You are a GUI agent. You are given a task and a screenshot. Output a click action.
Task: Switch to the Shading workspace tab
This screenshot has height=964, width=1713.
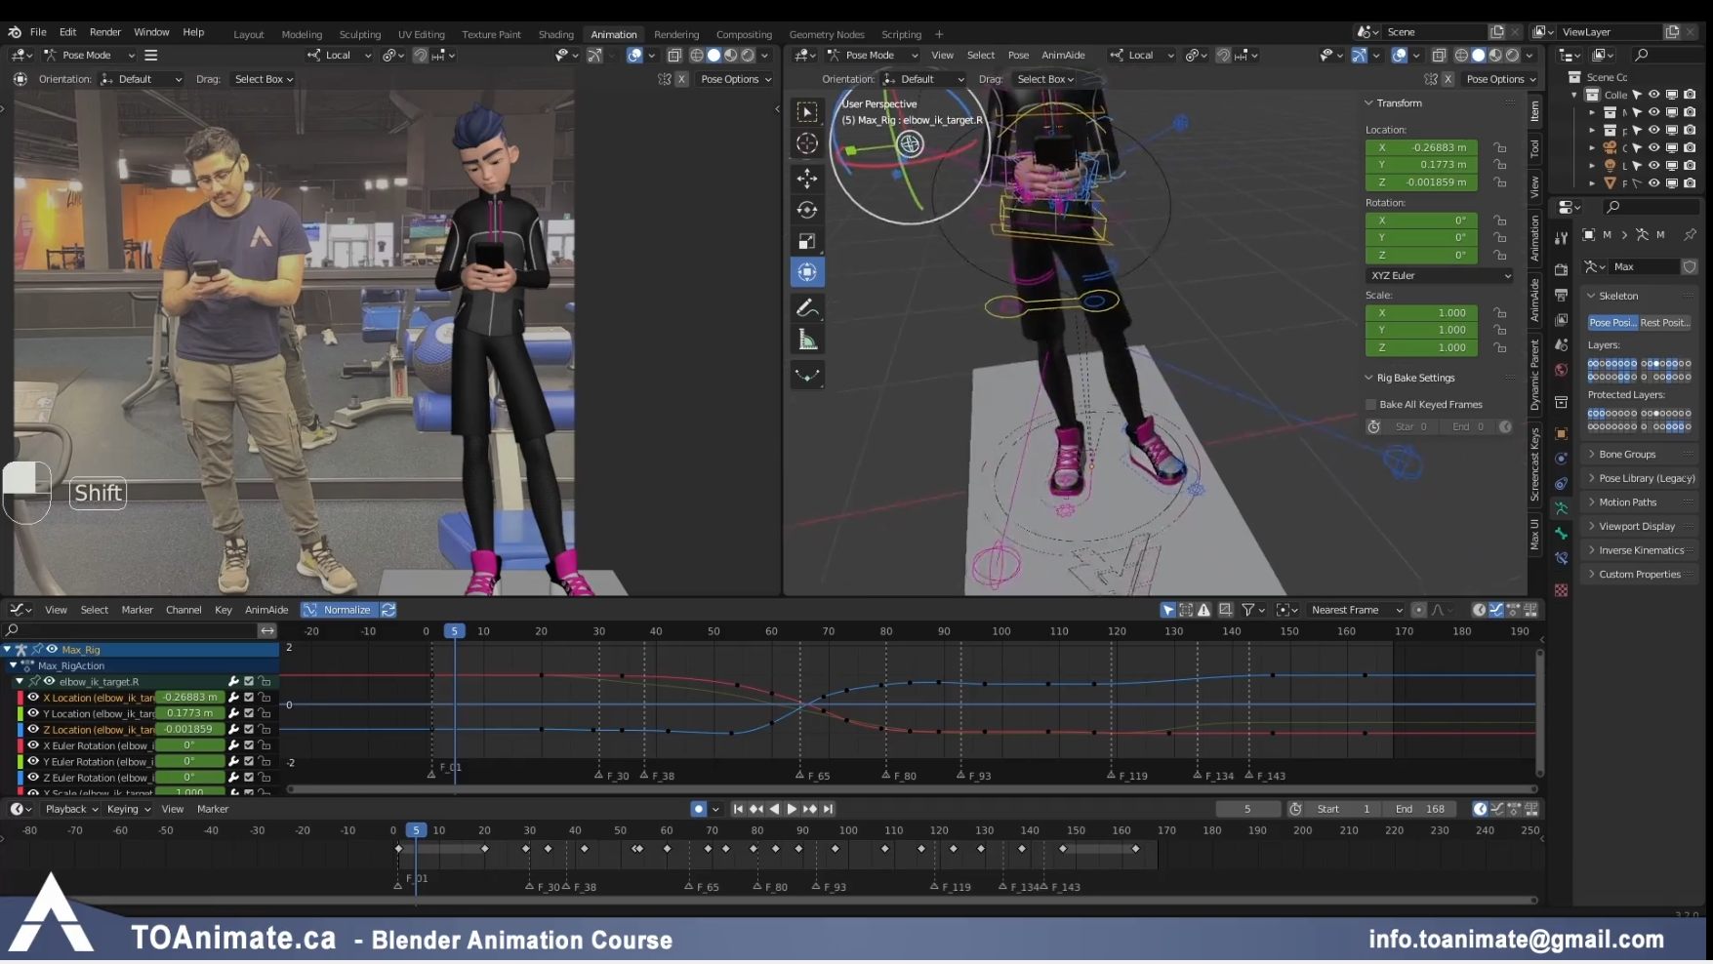tap(556, 34)
